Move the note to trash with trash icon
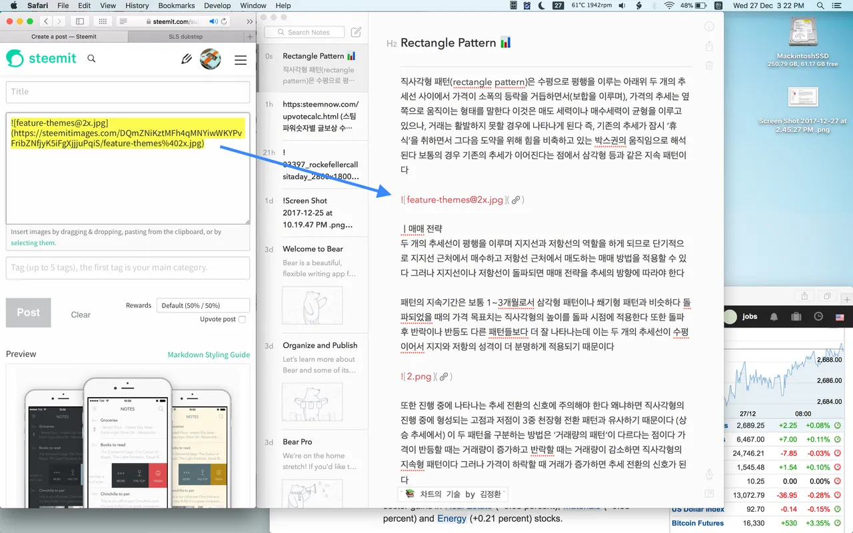Screen dimensions: 853x533 (x=709, y=65)
